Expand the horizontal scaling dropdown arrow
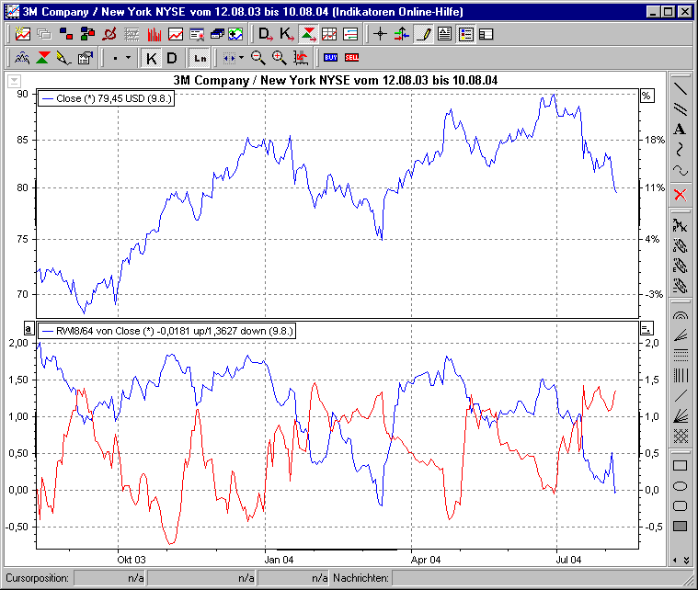698x590 pixels. pyautogui.click(x=241, y=58)
